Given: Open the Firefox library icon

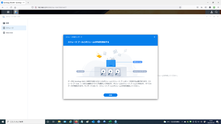Looking at the screenshot, I should pyautogui.click(x=202, y=7).
